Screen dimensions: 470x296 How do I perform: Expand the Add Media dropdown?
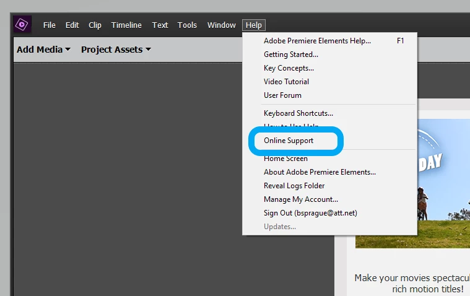pyautogui.click(x=43, y=50)
